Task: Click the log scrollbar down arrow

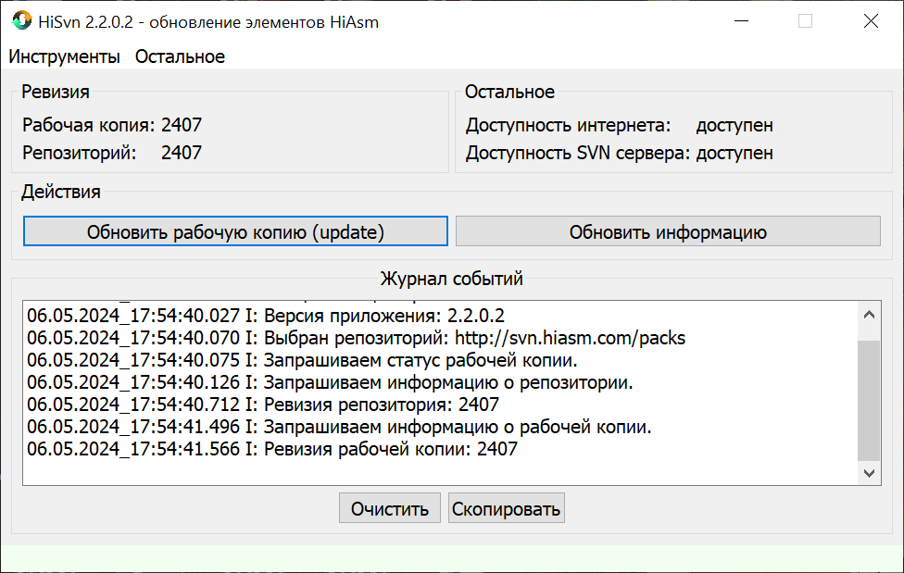Action: point(869,473)
